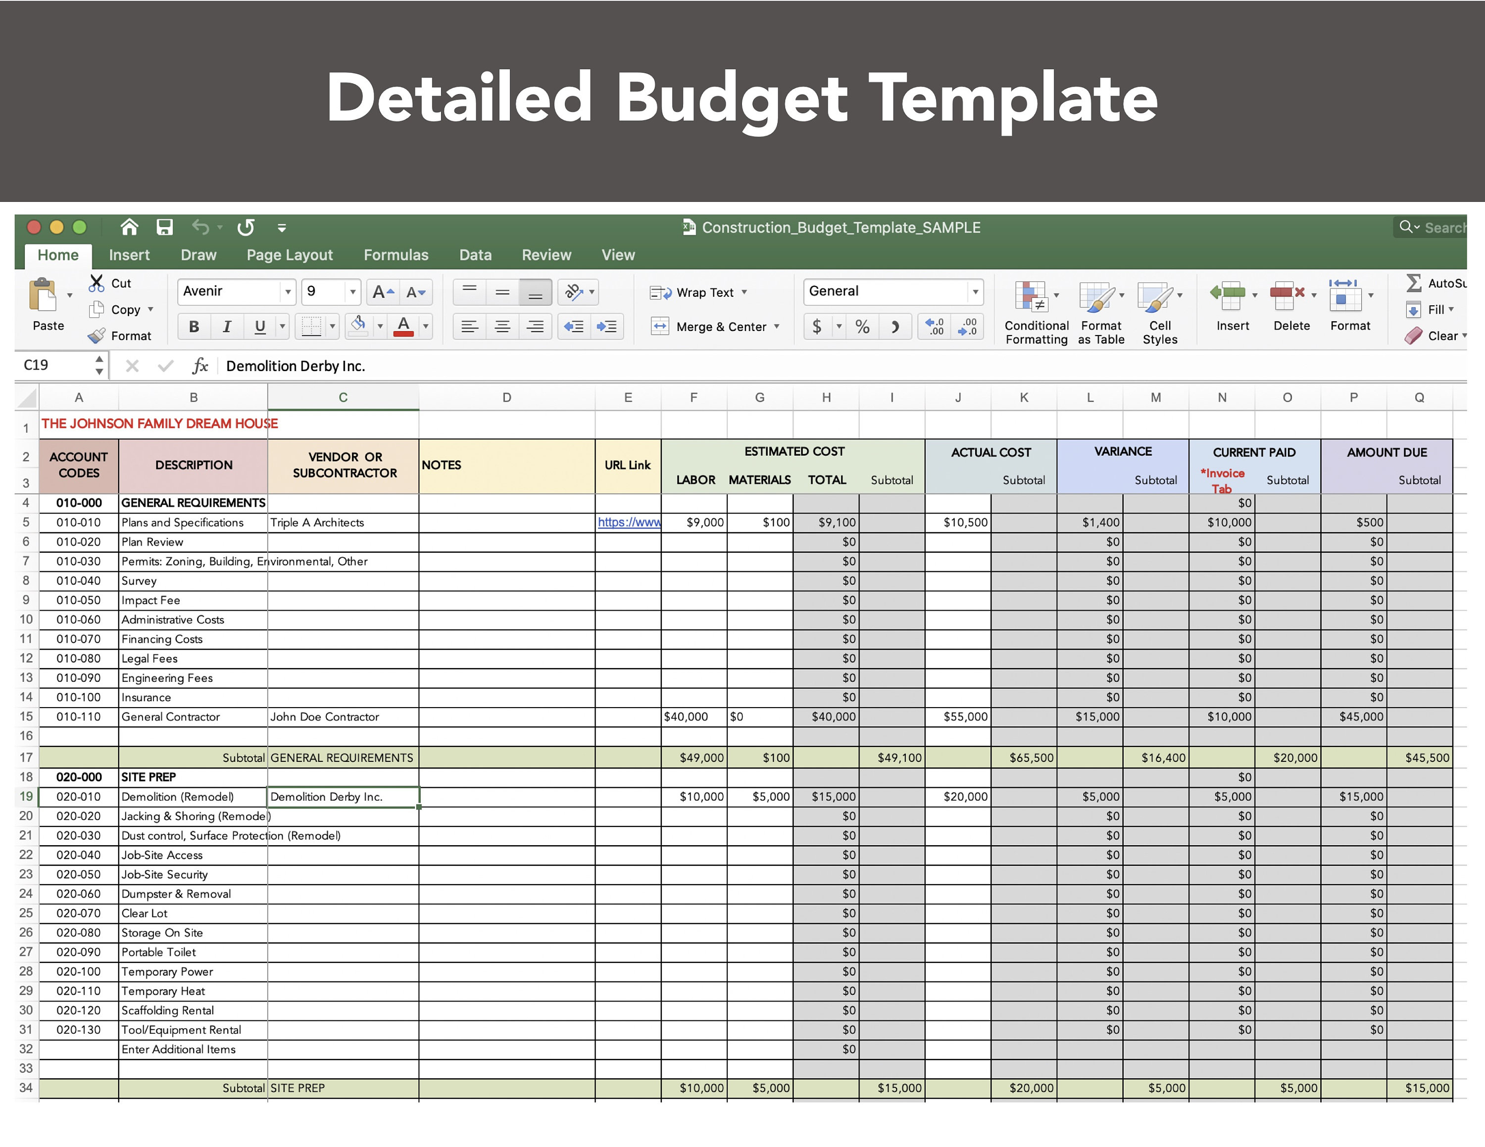This screenshot has width=1485, height=1147.
Task: Open the Avenir font dropdown
Action: [288, 291]
